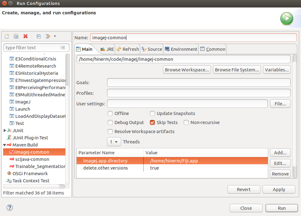
Task: Click Browse Workspace... button
Action: coord(187,70)
